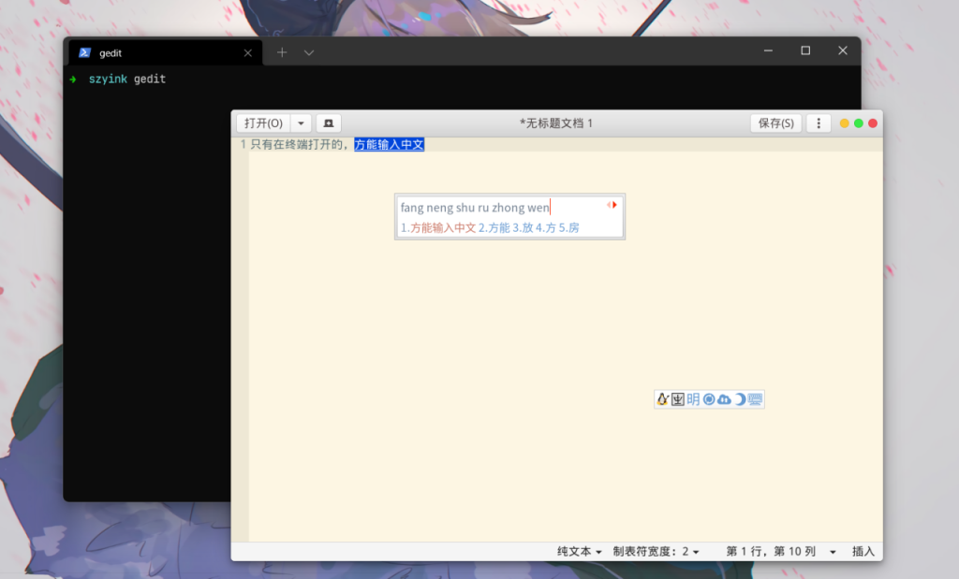Choose candidate 2.方能
Screen dimensions: 959x579
[x=494, y=228]
